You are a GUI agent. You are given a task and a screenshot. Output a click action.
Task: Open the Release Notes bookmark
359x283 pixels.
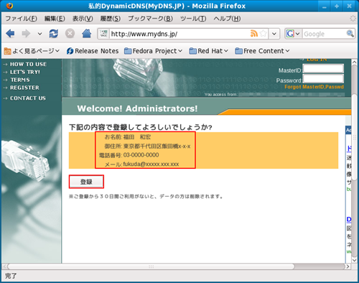pyautogui.click(x=93, y=51)
